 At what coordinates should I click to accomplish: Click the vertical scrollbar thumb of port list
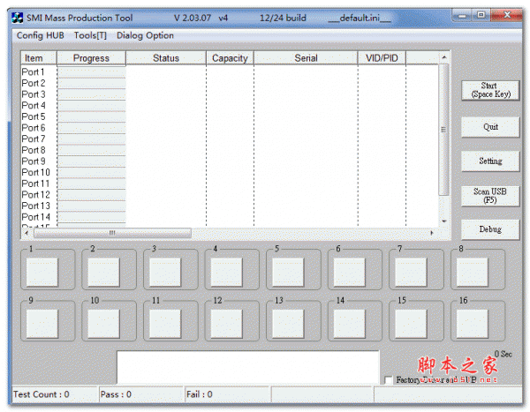tap(443, 130)
